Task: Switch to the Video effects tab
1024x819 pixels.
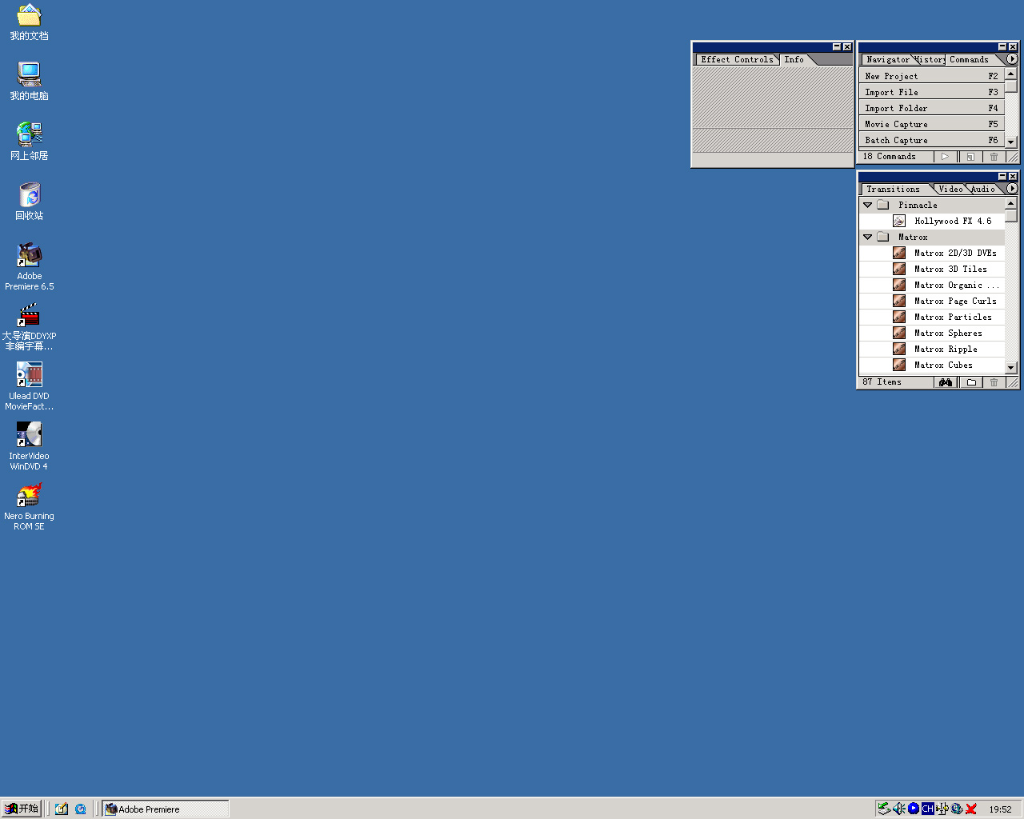Action: click(x=950, y=189)
